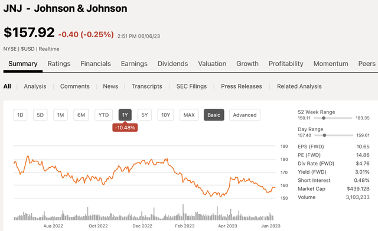Toggle the Basic chart mode
The image size is (378, 231).
[x=214, y=115]
